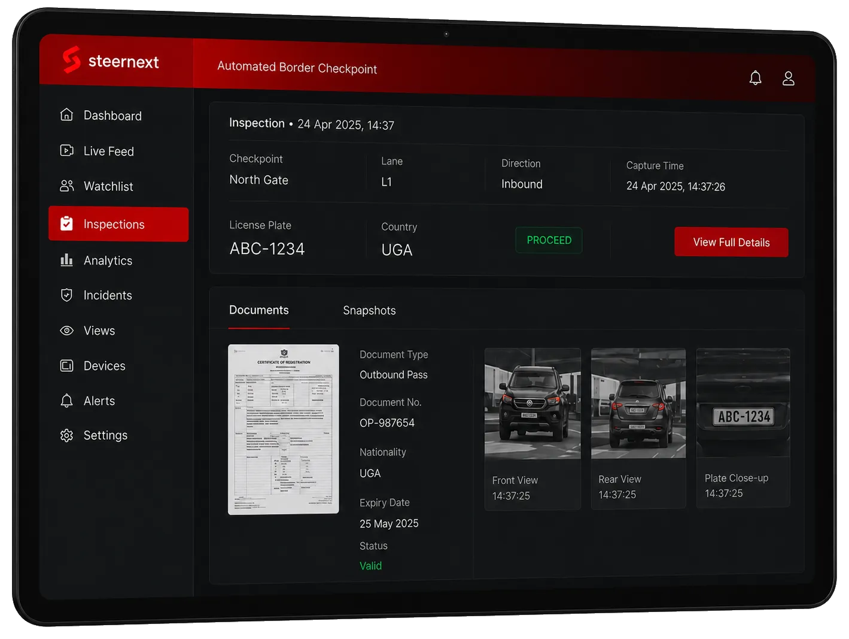Click the country value UGA
The height and width of the screenshot is (639, 849).
pyautogui.click(x=397, y=250)
